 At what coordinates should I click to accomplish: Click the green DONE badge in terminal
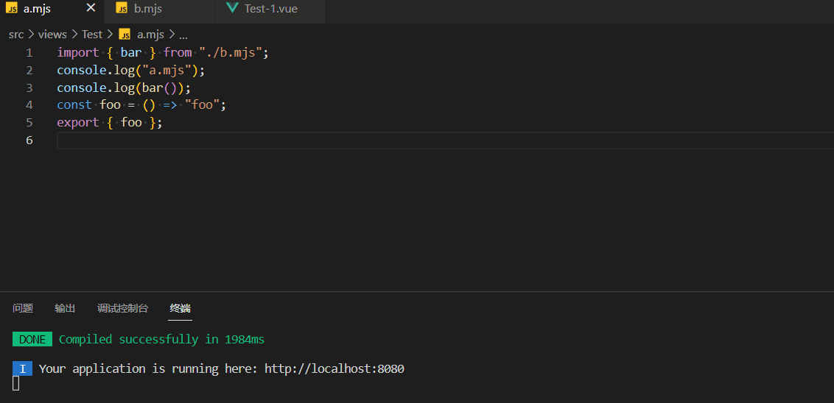click(x=32, y=339)
